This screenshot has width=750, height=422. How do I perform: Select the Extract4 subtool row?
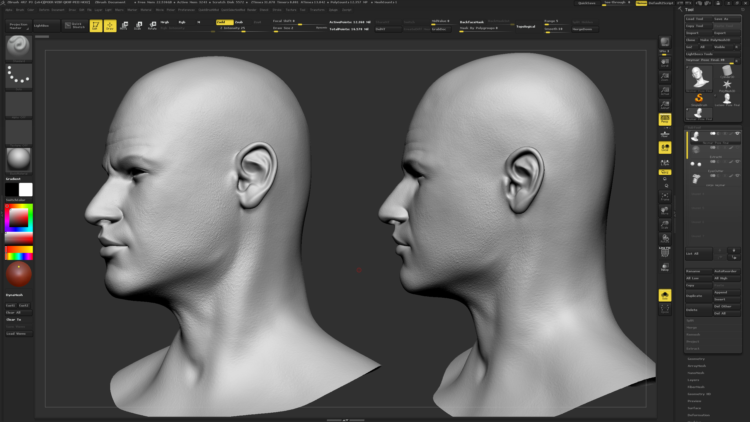click(x=715, y=152)
